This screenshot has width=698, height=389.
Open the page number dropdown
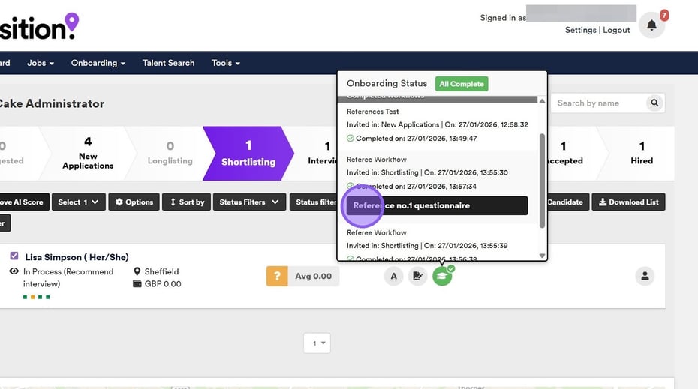point(317,343)
